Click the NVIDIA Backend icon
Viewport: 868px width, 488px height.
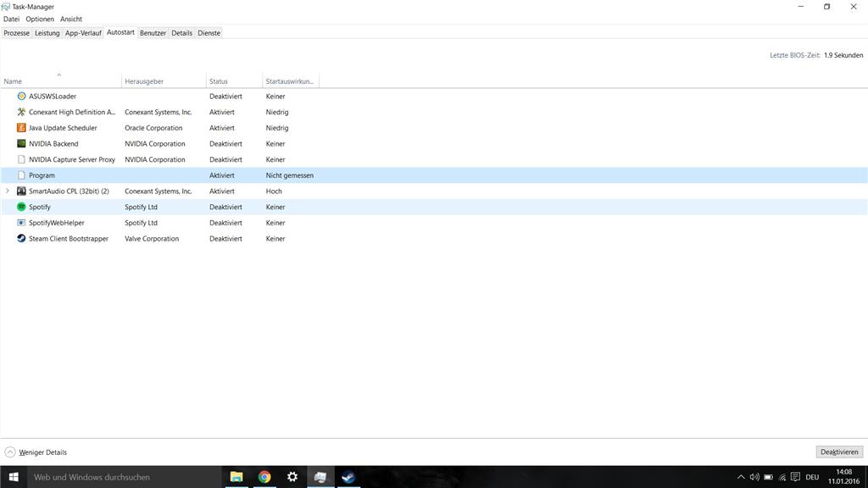(21, 143)
